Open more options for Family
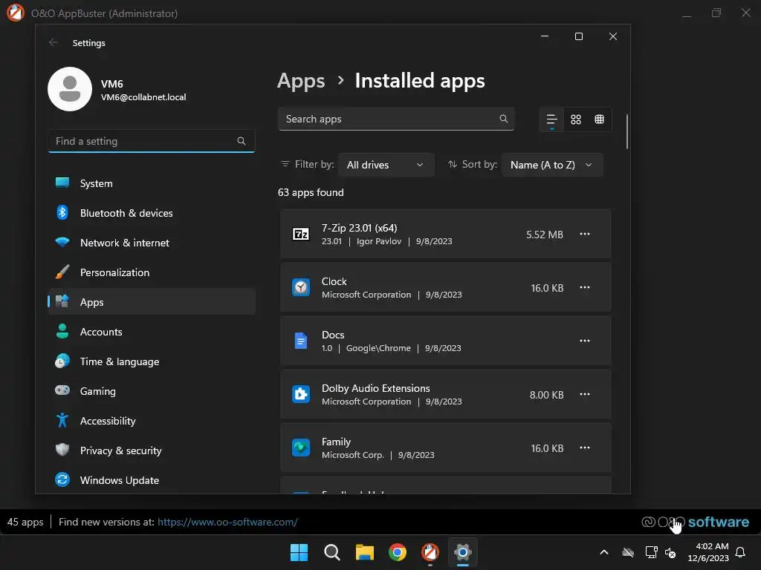This screenshot has height=570, width=761. coord(585,448)
